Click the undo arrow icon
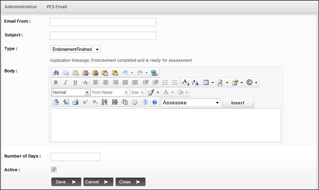 [125, 72]
